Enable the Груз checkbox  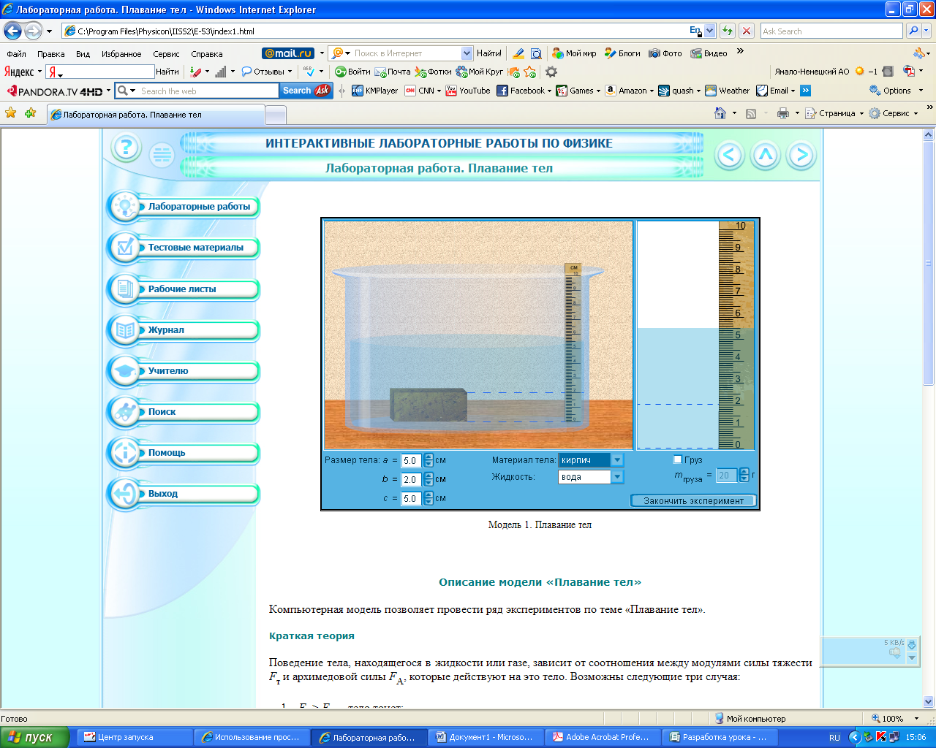[x=677, y=459]
